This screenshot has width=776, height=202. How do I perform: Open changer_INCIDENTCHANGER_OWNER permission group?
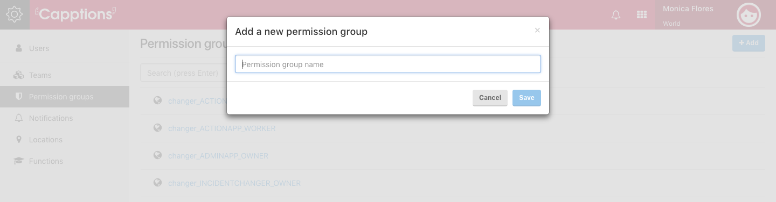click(x=234, y=183)
